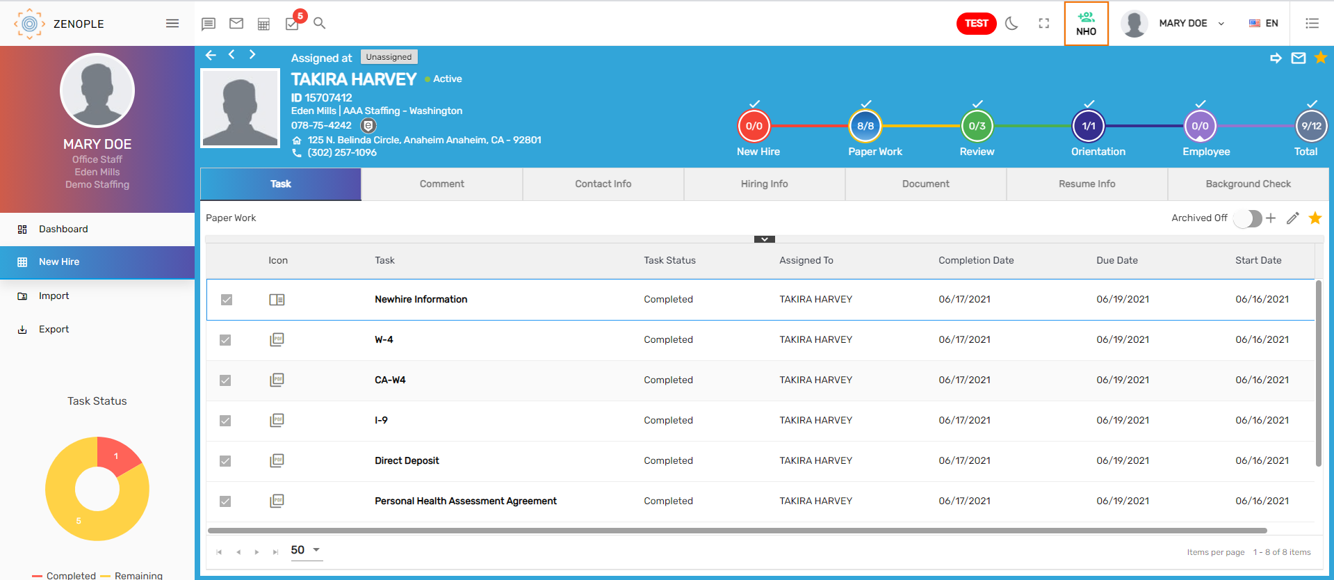Viewport: 1334px width, 580px height.
Task: Open CA-W4 PDF document icon
Action: 277,380
